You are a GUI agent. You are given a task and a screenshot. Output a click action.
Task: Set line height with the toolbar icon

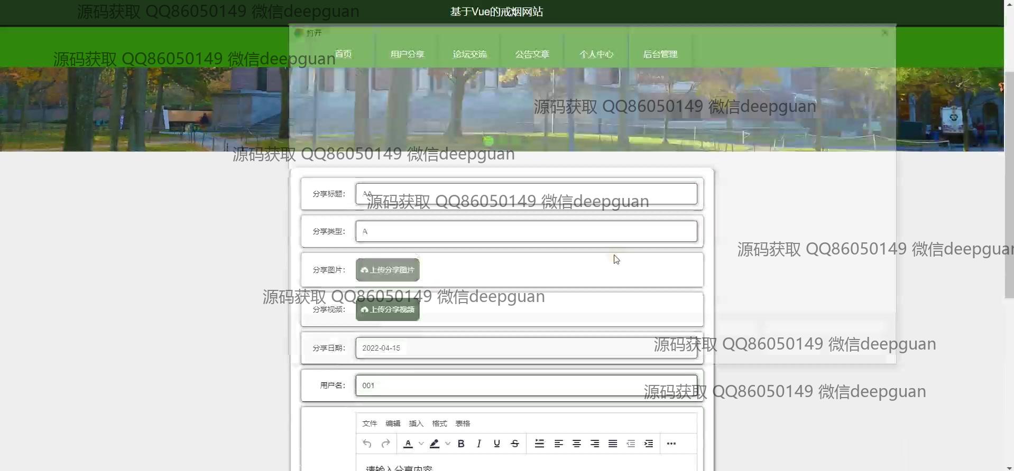[x=539, y=444]
